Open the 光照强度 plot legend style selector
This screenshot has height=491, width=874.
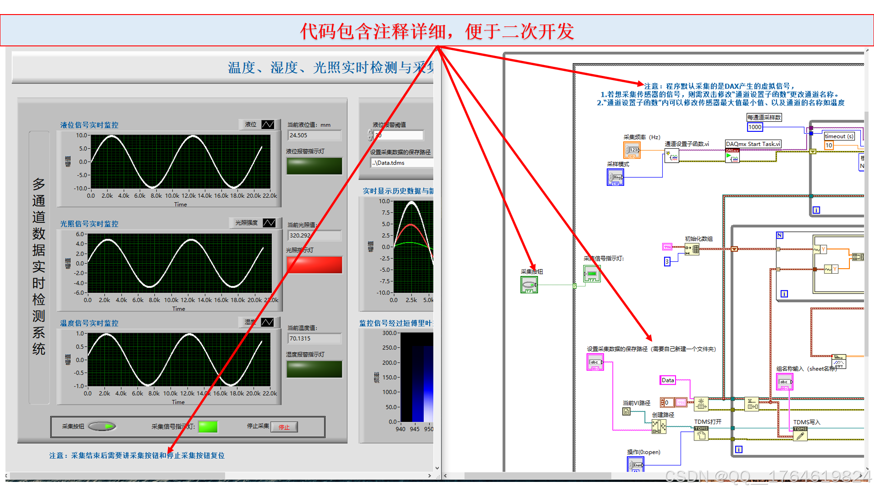(269, 223)
